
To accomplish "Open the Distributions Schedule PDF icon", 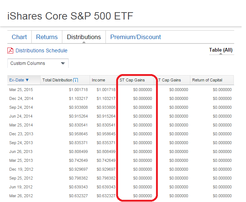I will [10, 50].
